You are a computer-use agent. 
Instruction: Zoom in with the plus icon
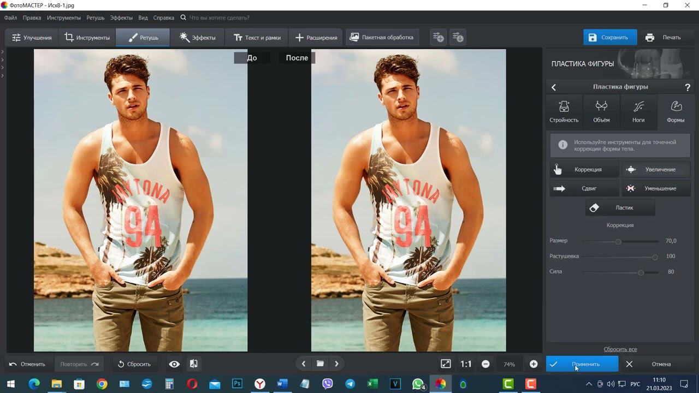534,364
